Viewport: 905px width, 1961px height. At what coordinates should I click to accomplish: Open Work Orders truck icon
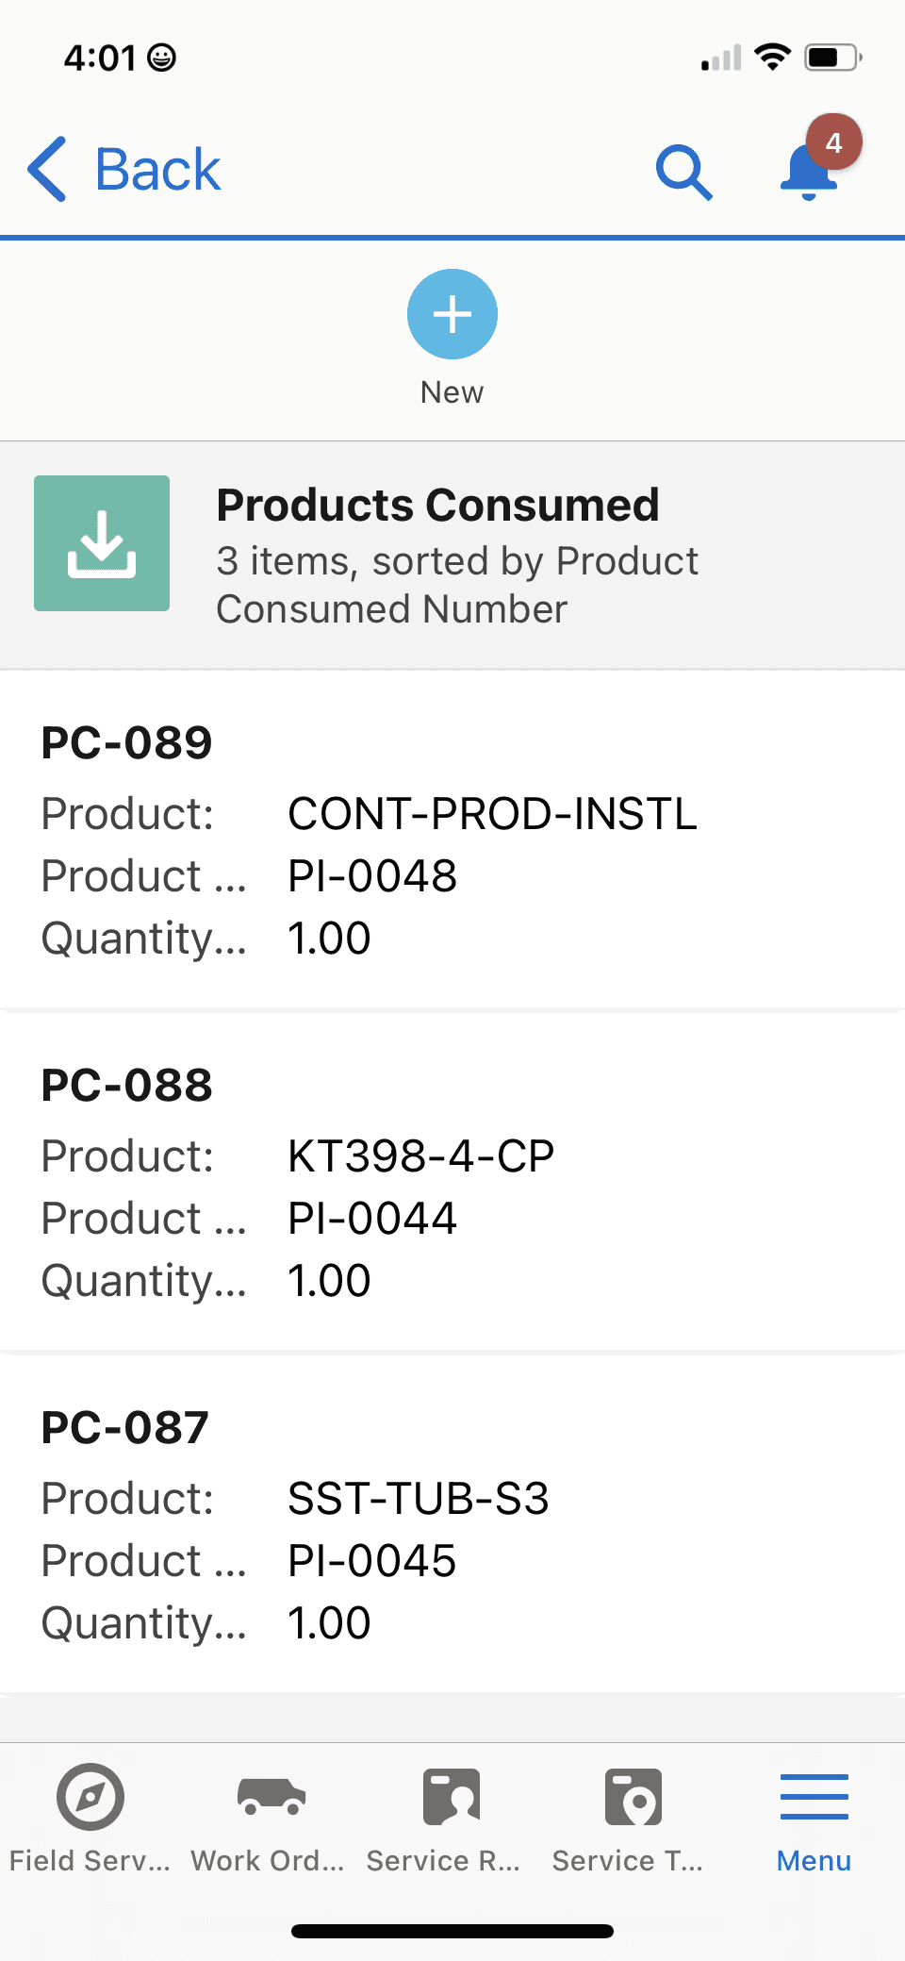coord(271,1797)
